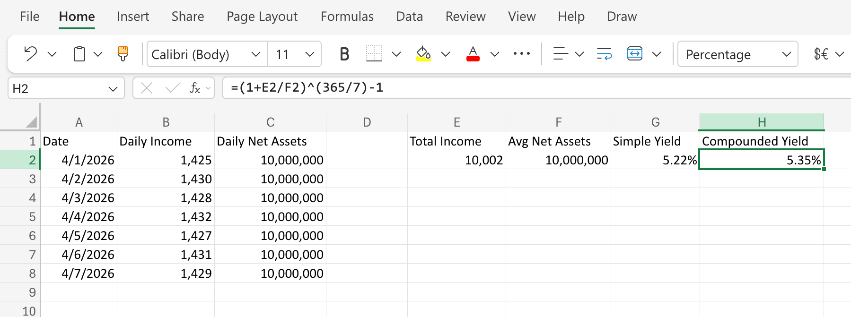The width and height of the screenshot is (851, 317).
Task: Select column A header
Action: [x=79, y=122]
